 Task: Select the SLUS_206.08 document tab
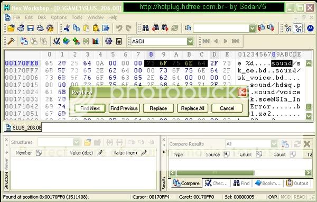pyautogui.click(x=23, y=128)
